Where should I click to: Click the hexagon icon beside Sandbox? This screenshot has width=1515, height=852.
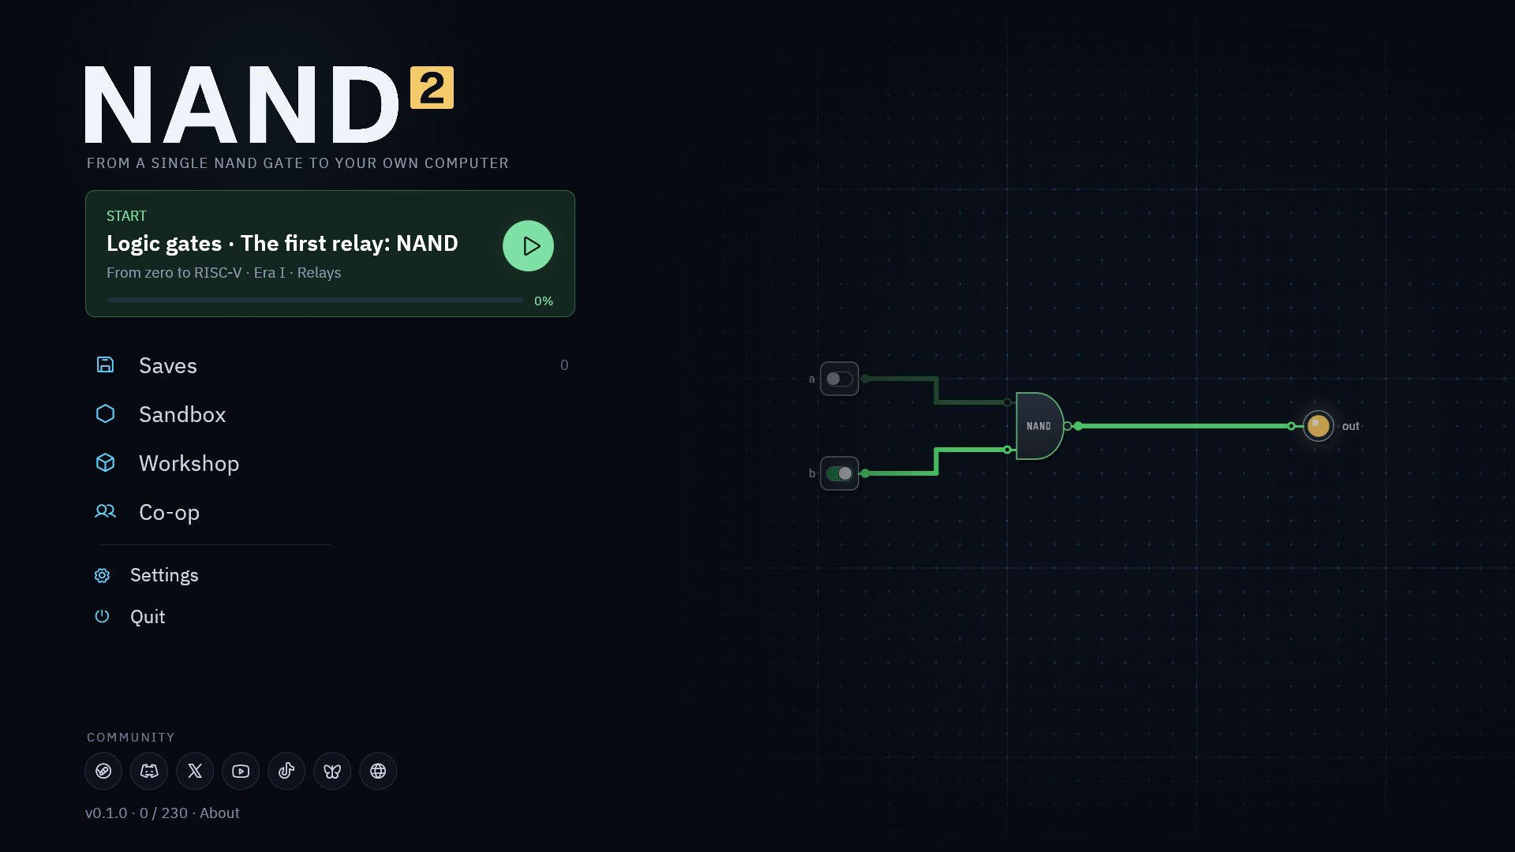pos(105,413)
